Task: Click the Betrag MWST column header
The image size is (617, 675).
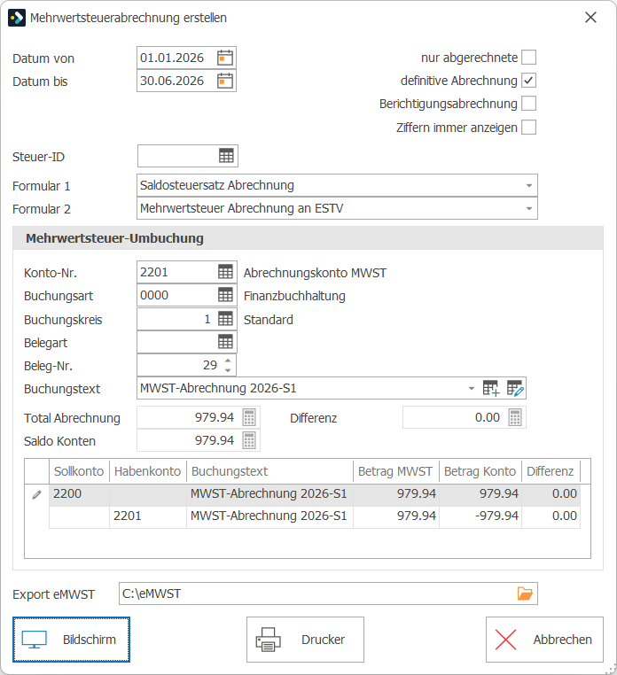Action: click(x=396, y=471)
